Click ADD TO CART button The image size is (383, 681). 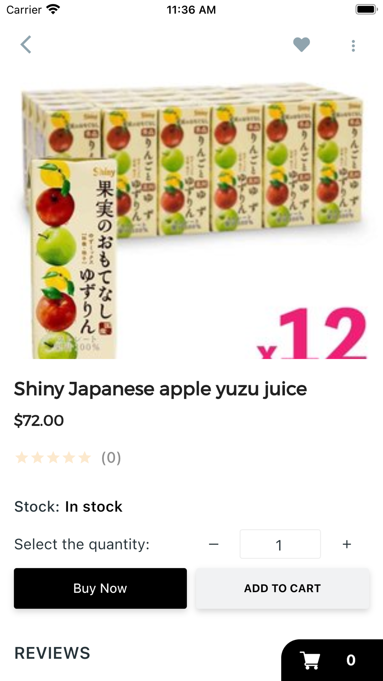(x=282, y=588)
